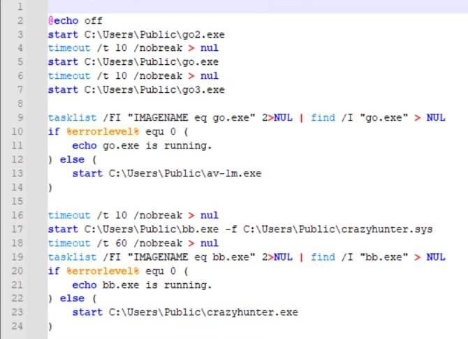This screenshot has height=339, width=468.
Task: Click line number 1 in the gutter
Action: [21, 6]
